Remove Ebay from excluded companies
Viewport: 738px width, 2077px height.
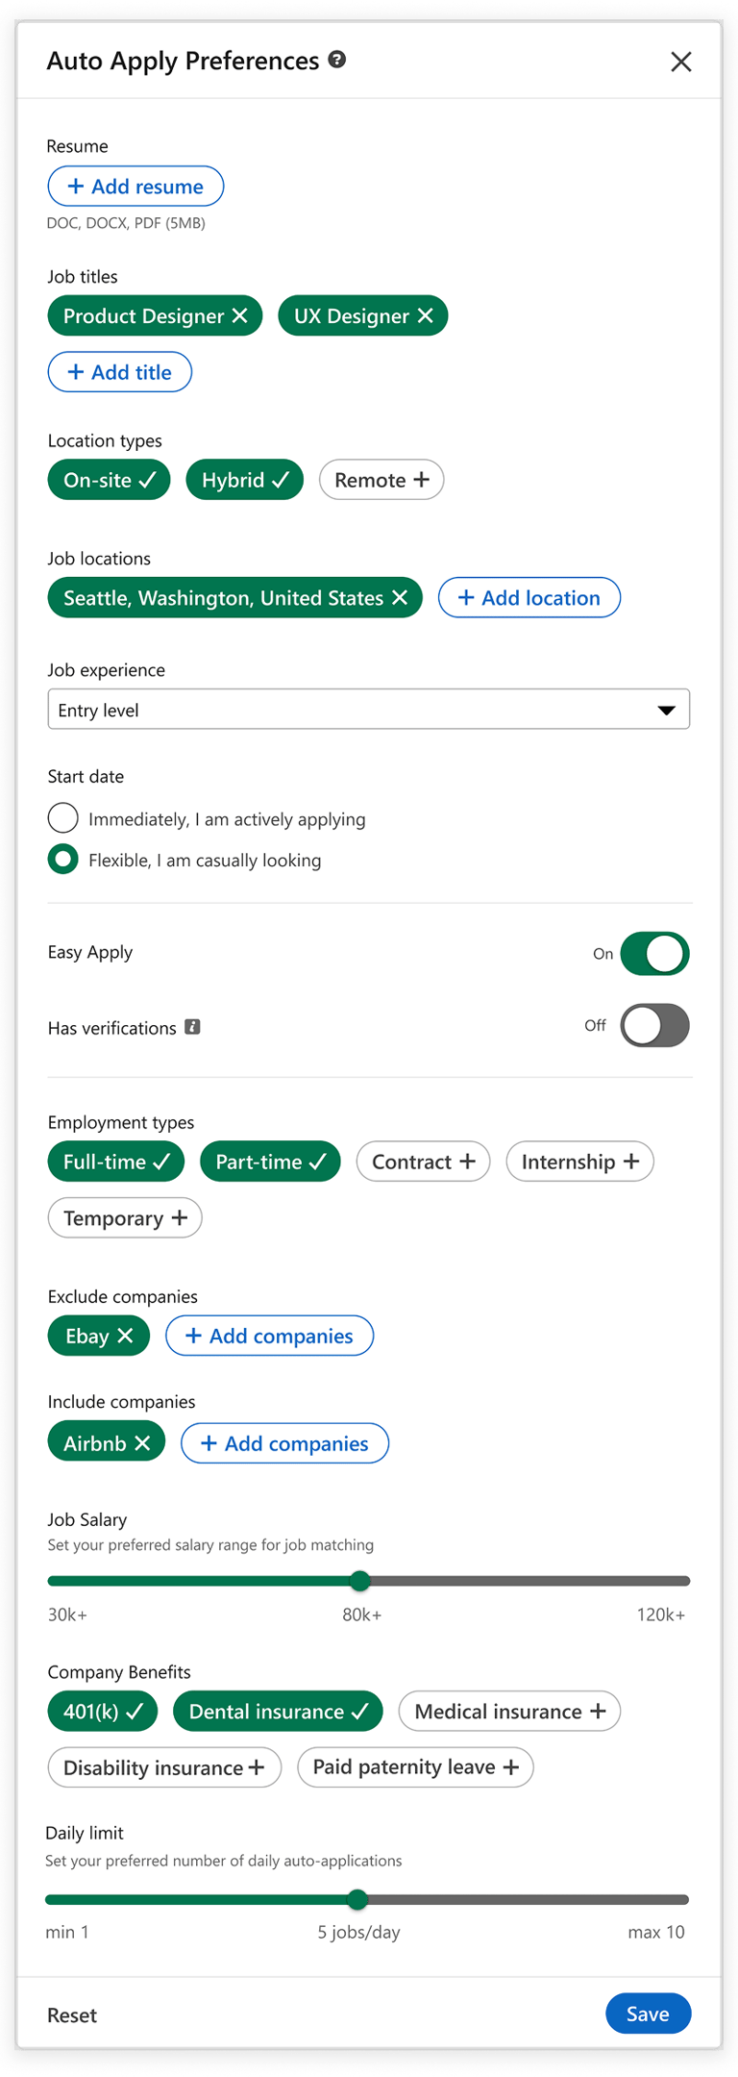[x=126, y=1336]
